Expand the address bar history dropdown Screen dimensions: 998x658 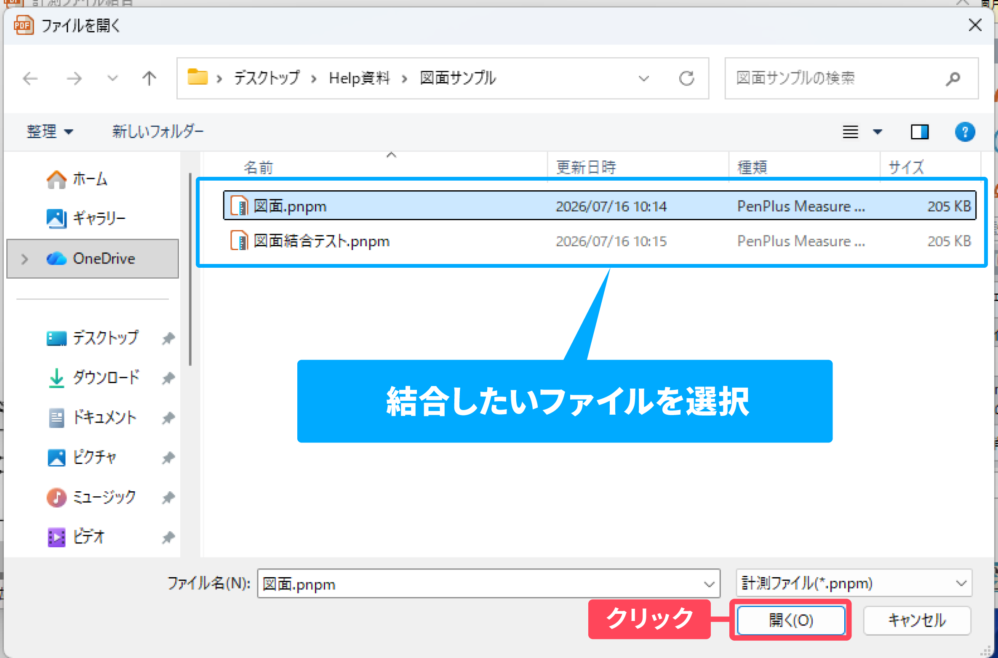point(643,78)
